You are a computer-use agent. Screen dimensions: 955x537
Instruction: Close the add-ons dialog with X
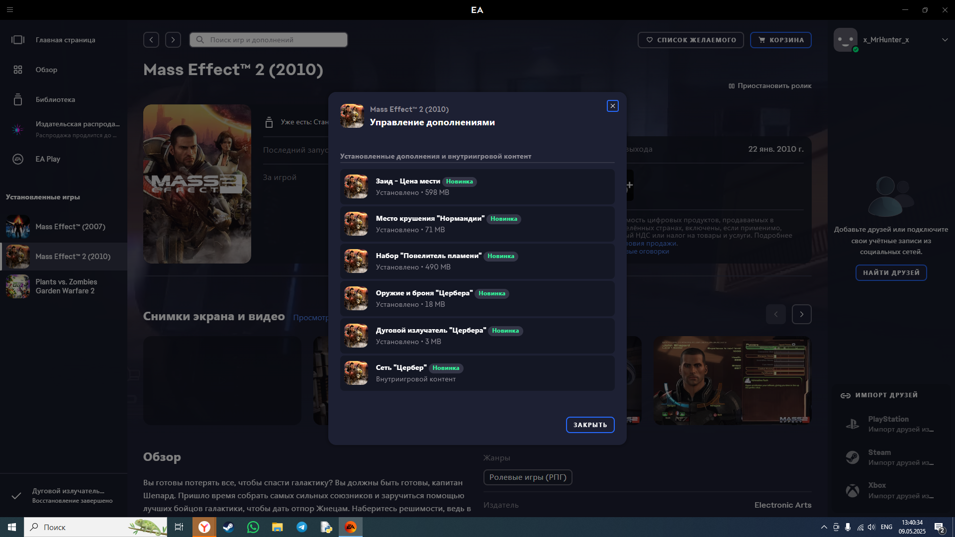click(x=613, y=106)
